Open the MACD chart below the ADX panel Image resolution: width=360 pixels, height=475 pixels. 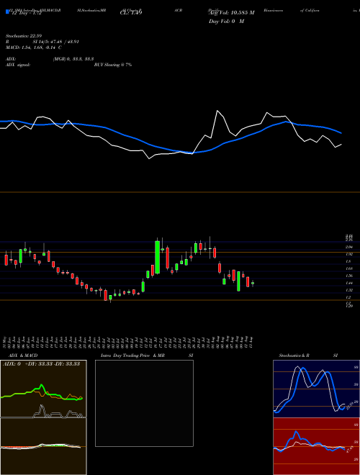[x=43, y=446]
